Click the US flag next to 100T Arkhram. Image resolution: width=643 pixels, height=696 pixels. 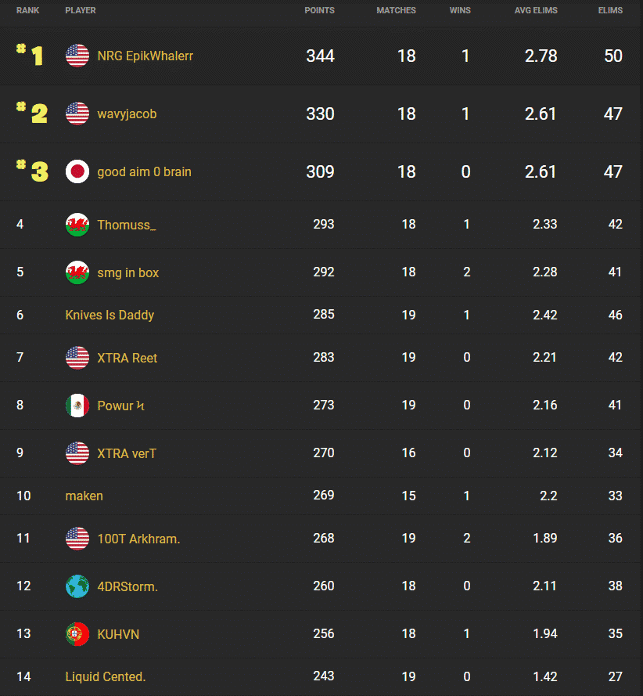[x=77, y=539]
